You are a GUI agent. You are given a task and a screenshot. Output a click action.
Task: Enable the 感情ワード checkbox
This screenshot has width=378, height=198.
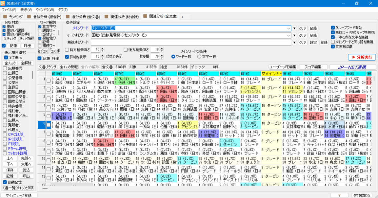(40, 34)
